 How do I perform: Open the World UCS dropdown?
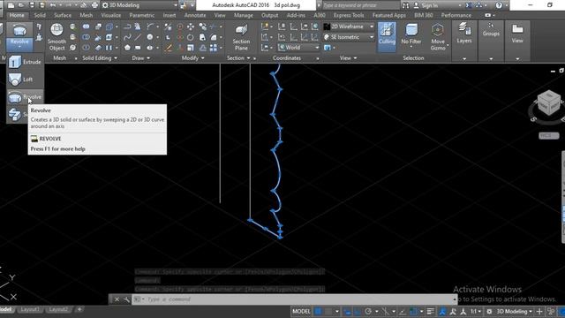(298, 47)
